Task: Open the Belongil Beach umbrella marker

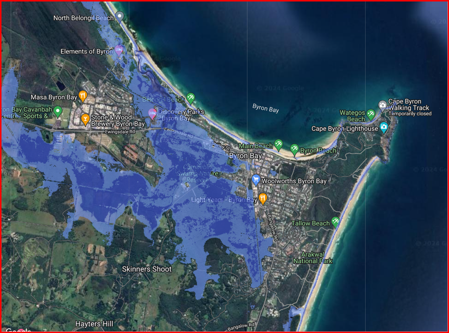Action: pyautogui.click(x=191, y=98)
